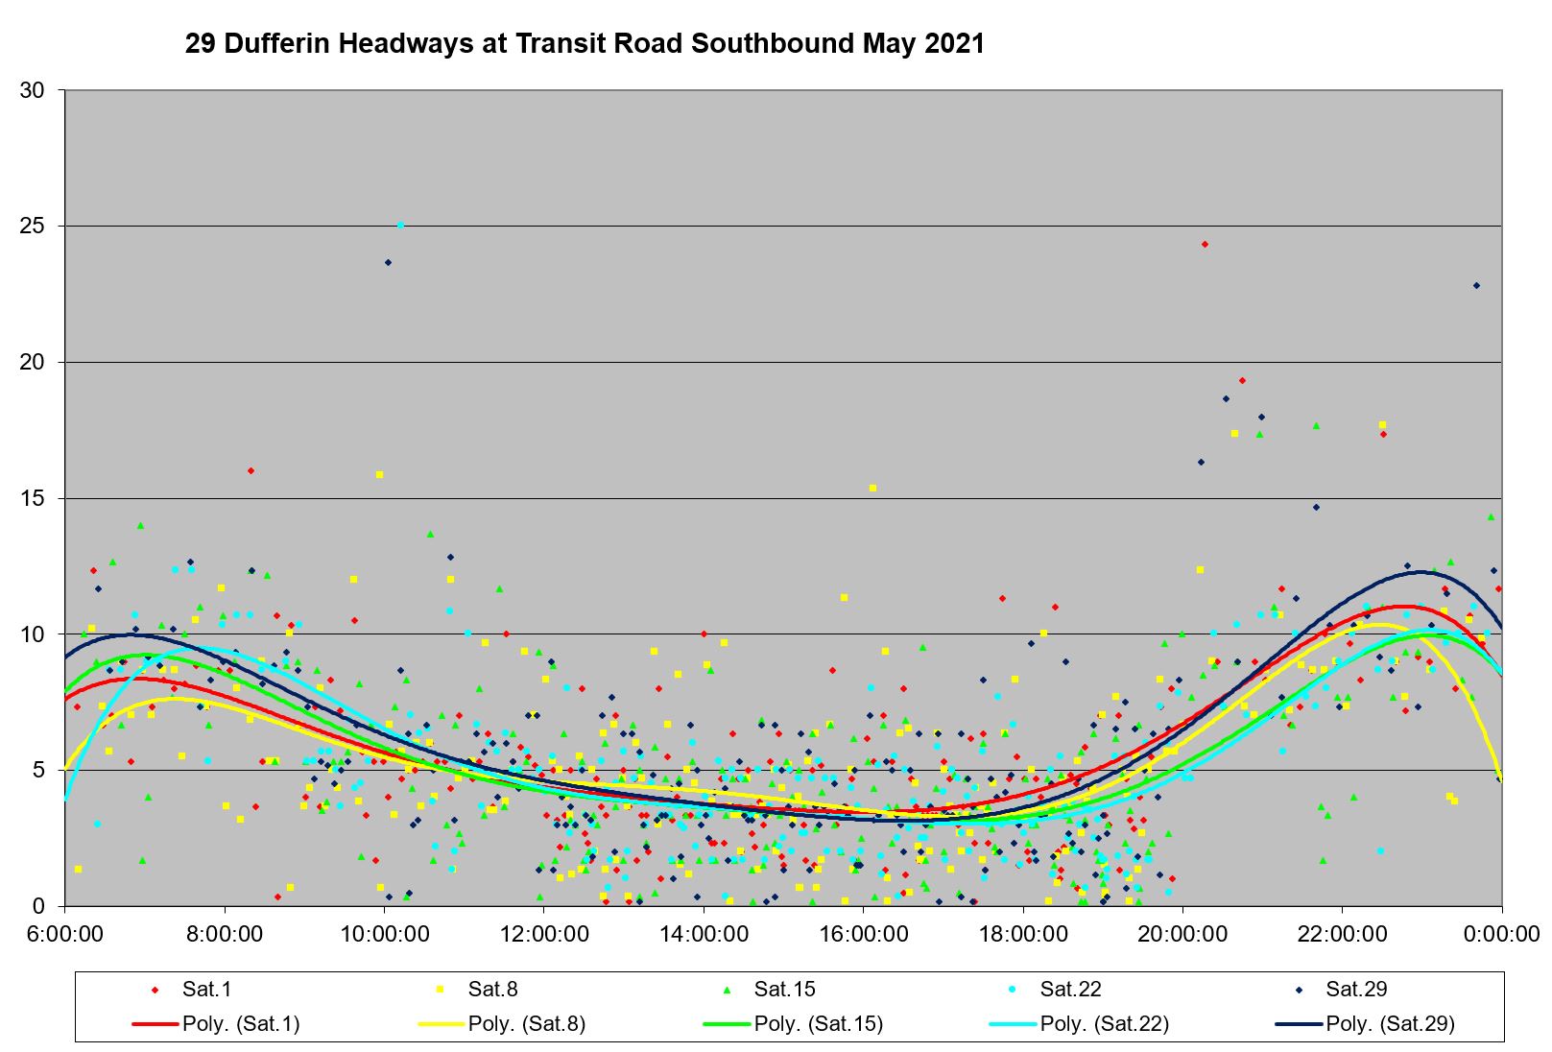Click the green Poly. (Sat.15) legend line
The image size is (1552, 1052).
727,1024
